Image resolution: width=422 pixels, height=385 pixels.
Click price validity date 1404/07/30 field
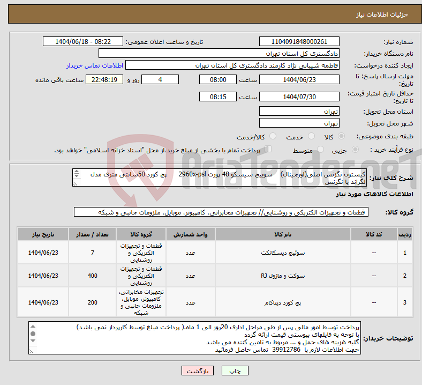(x=299, y=97)
